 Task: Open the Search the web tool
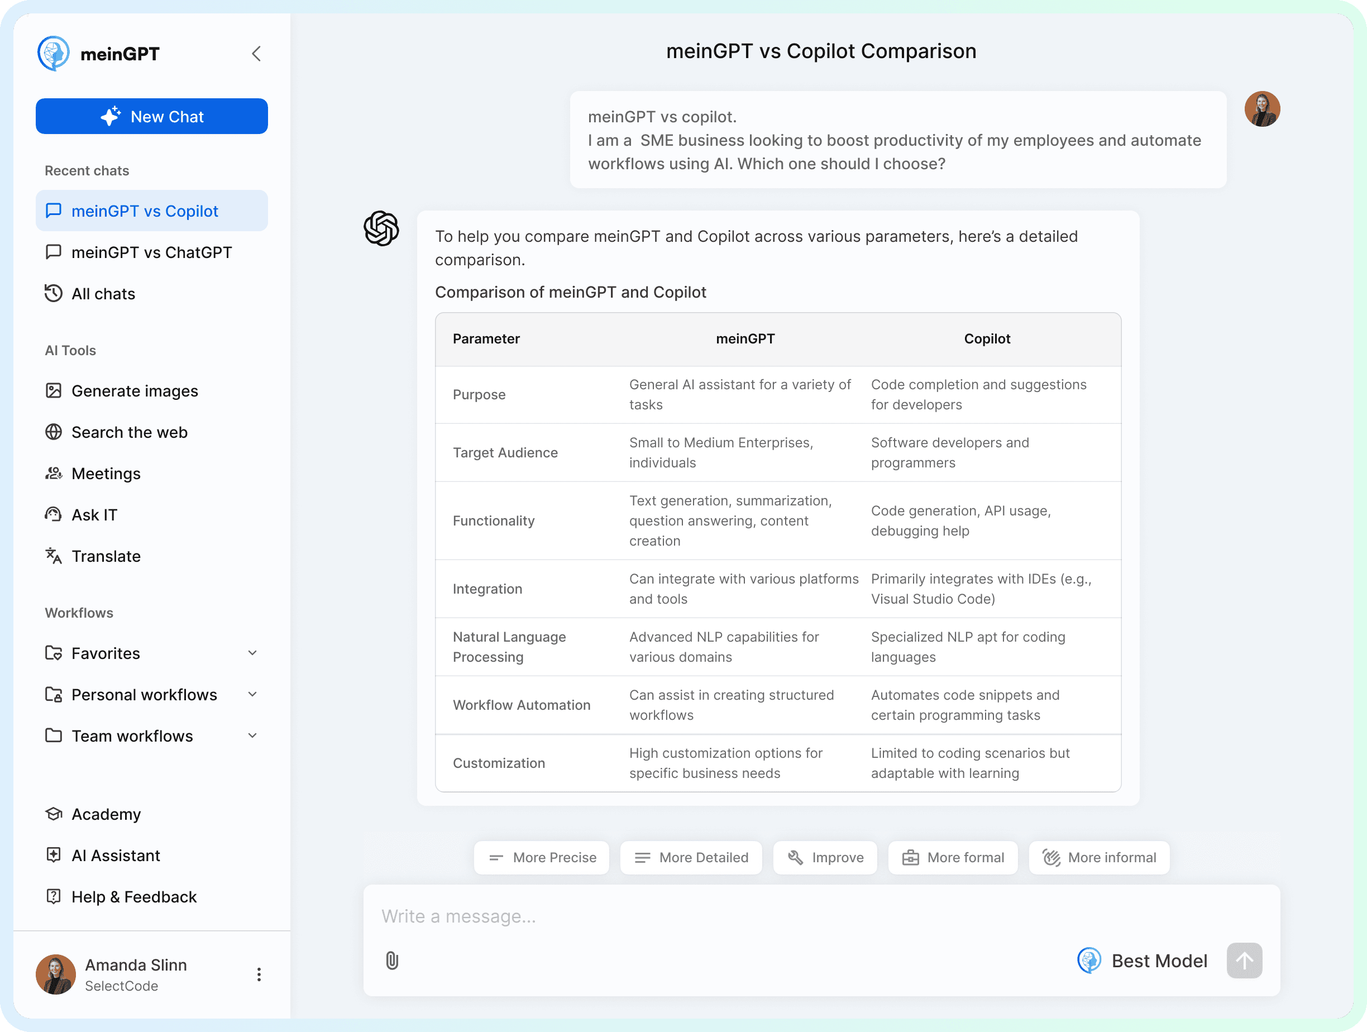[151, 432]
